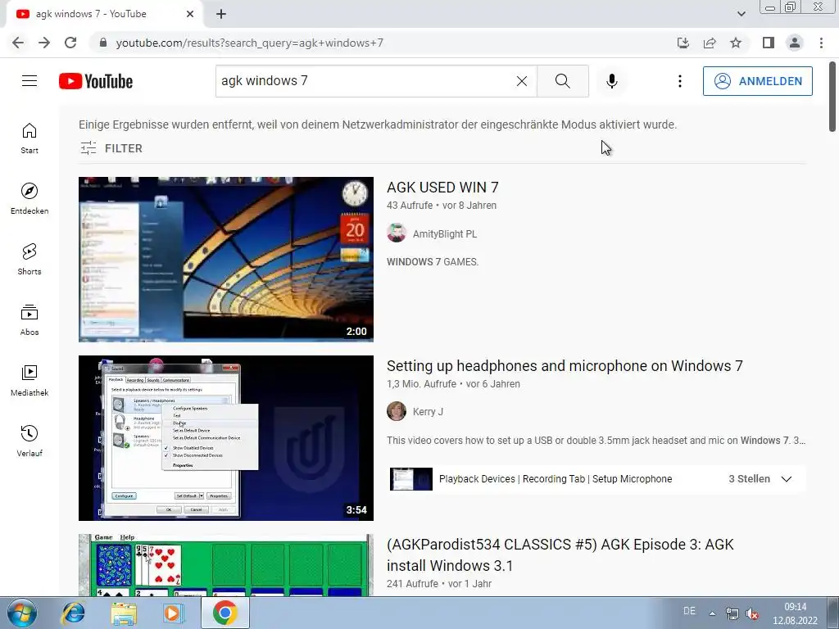The width and height of the screenshot is (839, 629).
Task: Close the 'agk windows 7 - YouTube' tab
Action: [x=190, y=14]
